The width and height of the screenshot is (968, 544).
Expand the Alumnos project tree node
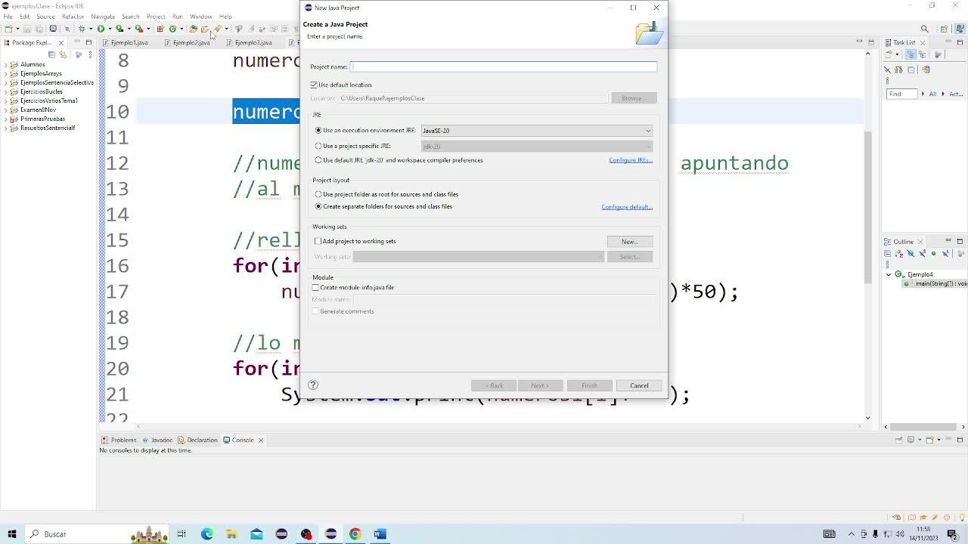pyautogui.click(x=6, y=65)
